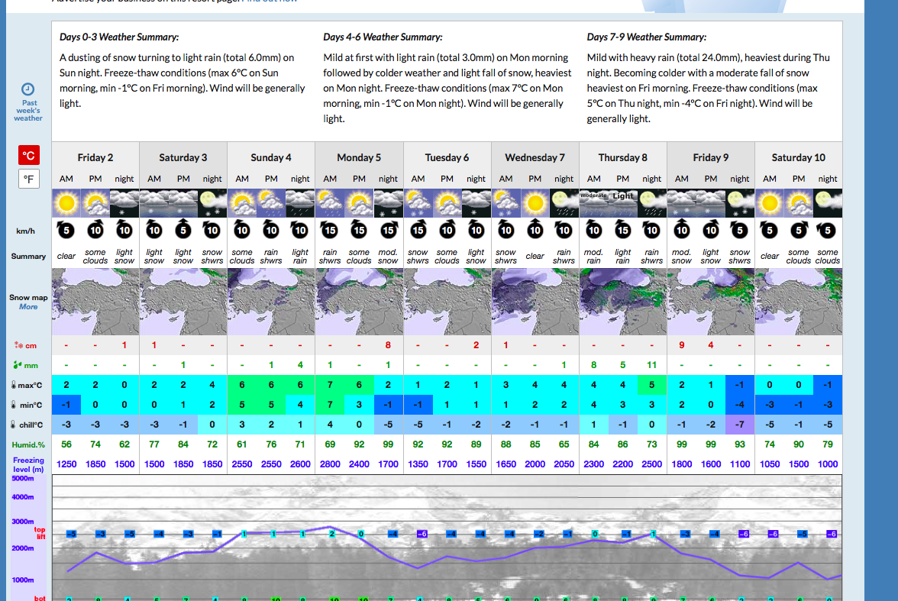The image size is (898, 601).
Task: Switch temperature units to °F
Action: [x=29, y=179]
